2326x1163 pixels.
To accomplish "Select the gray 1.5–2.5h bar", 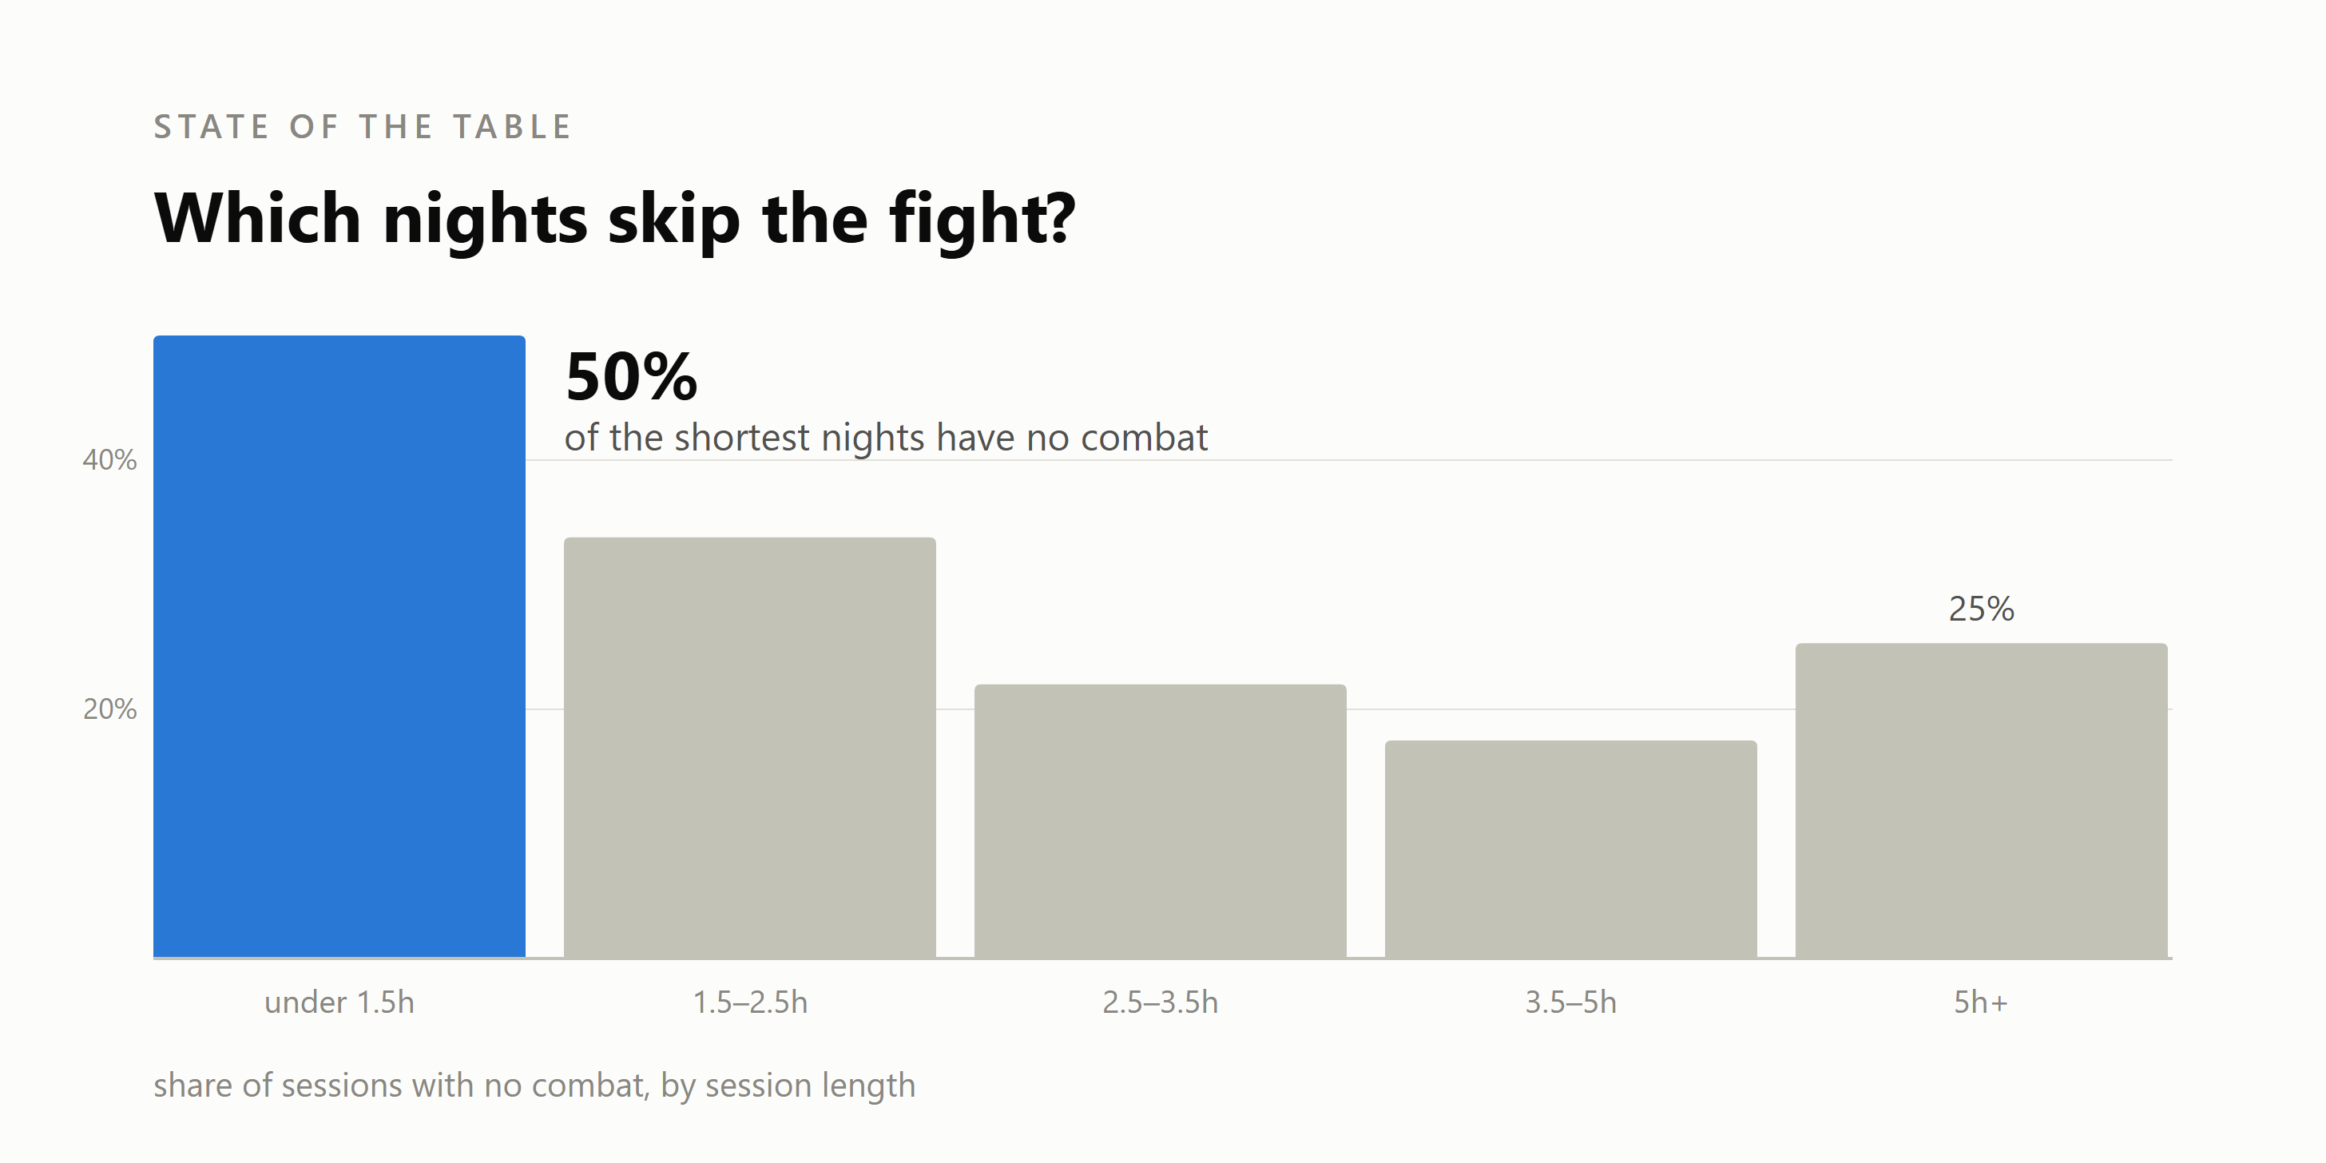I will tap(749, 748).
